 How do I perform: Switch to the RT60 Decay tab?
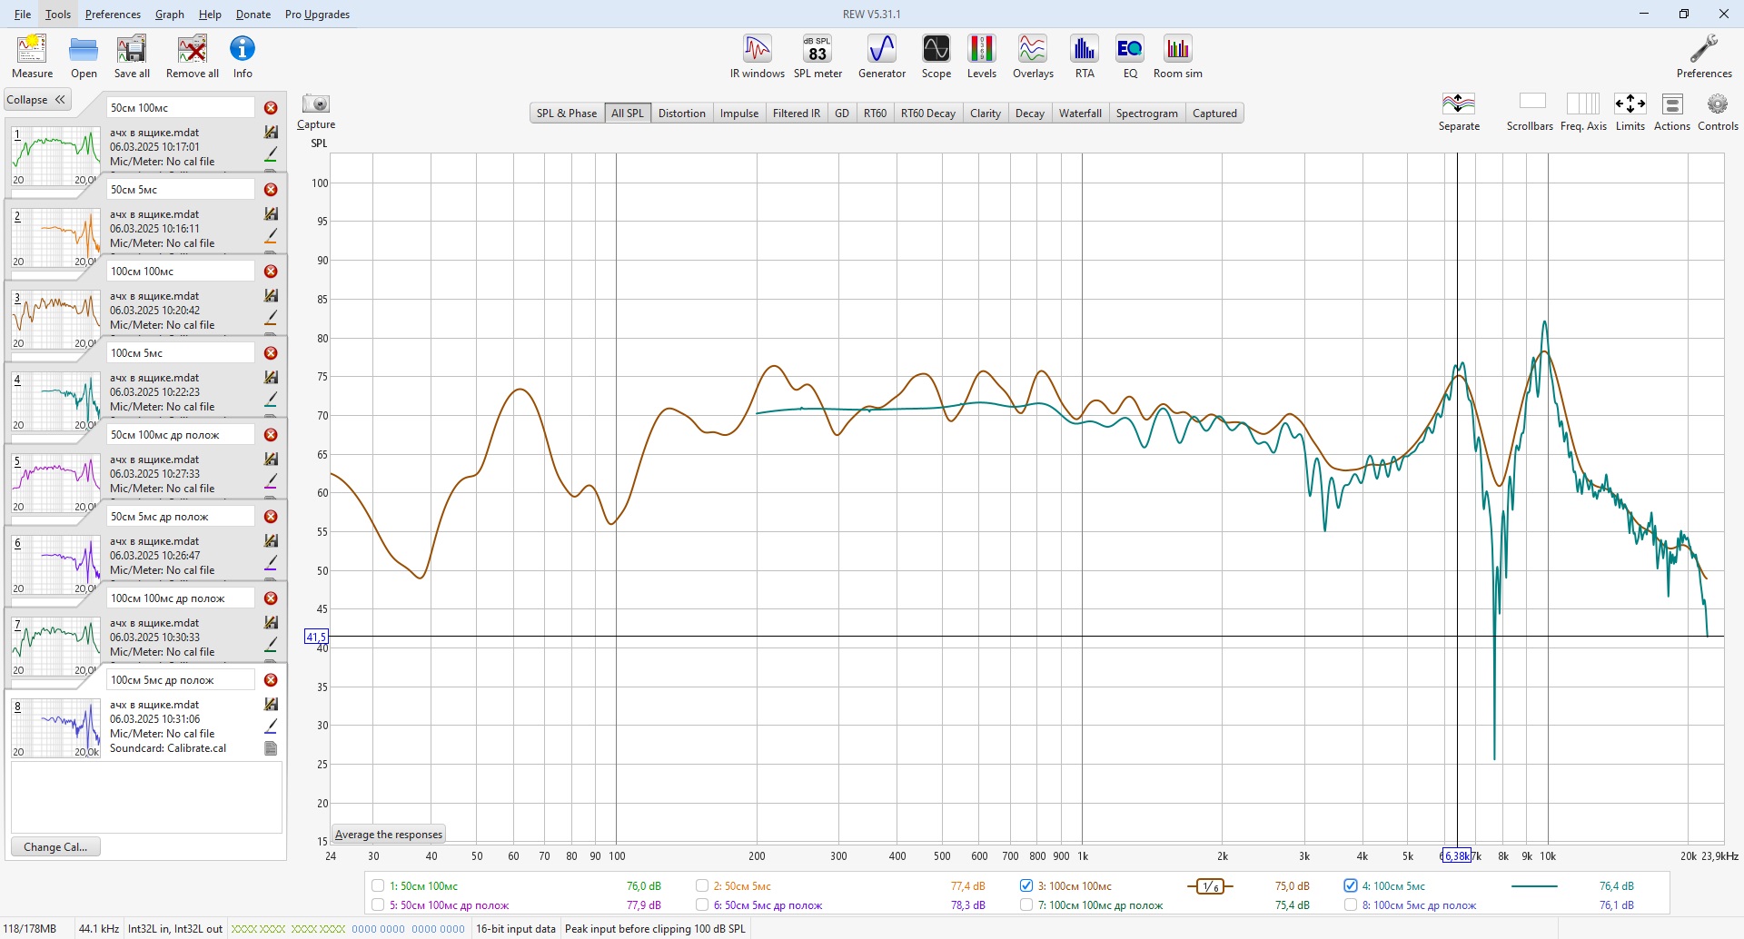click(927, 114)
